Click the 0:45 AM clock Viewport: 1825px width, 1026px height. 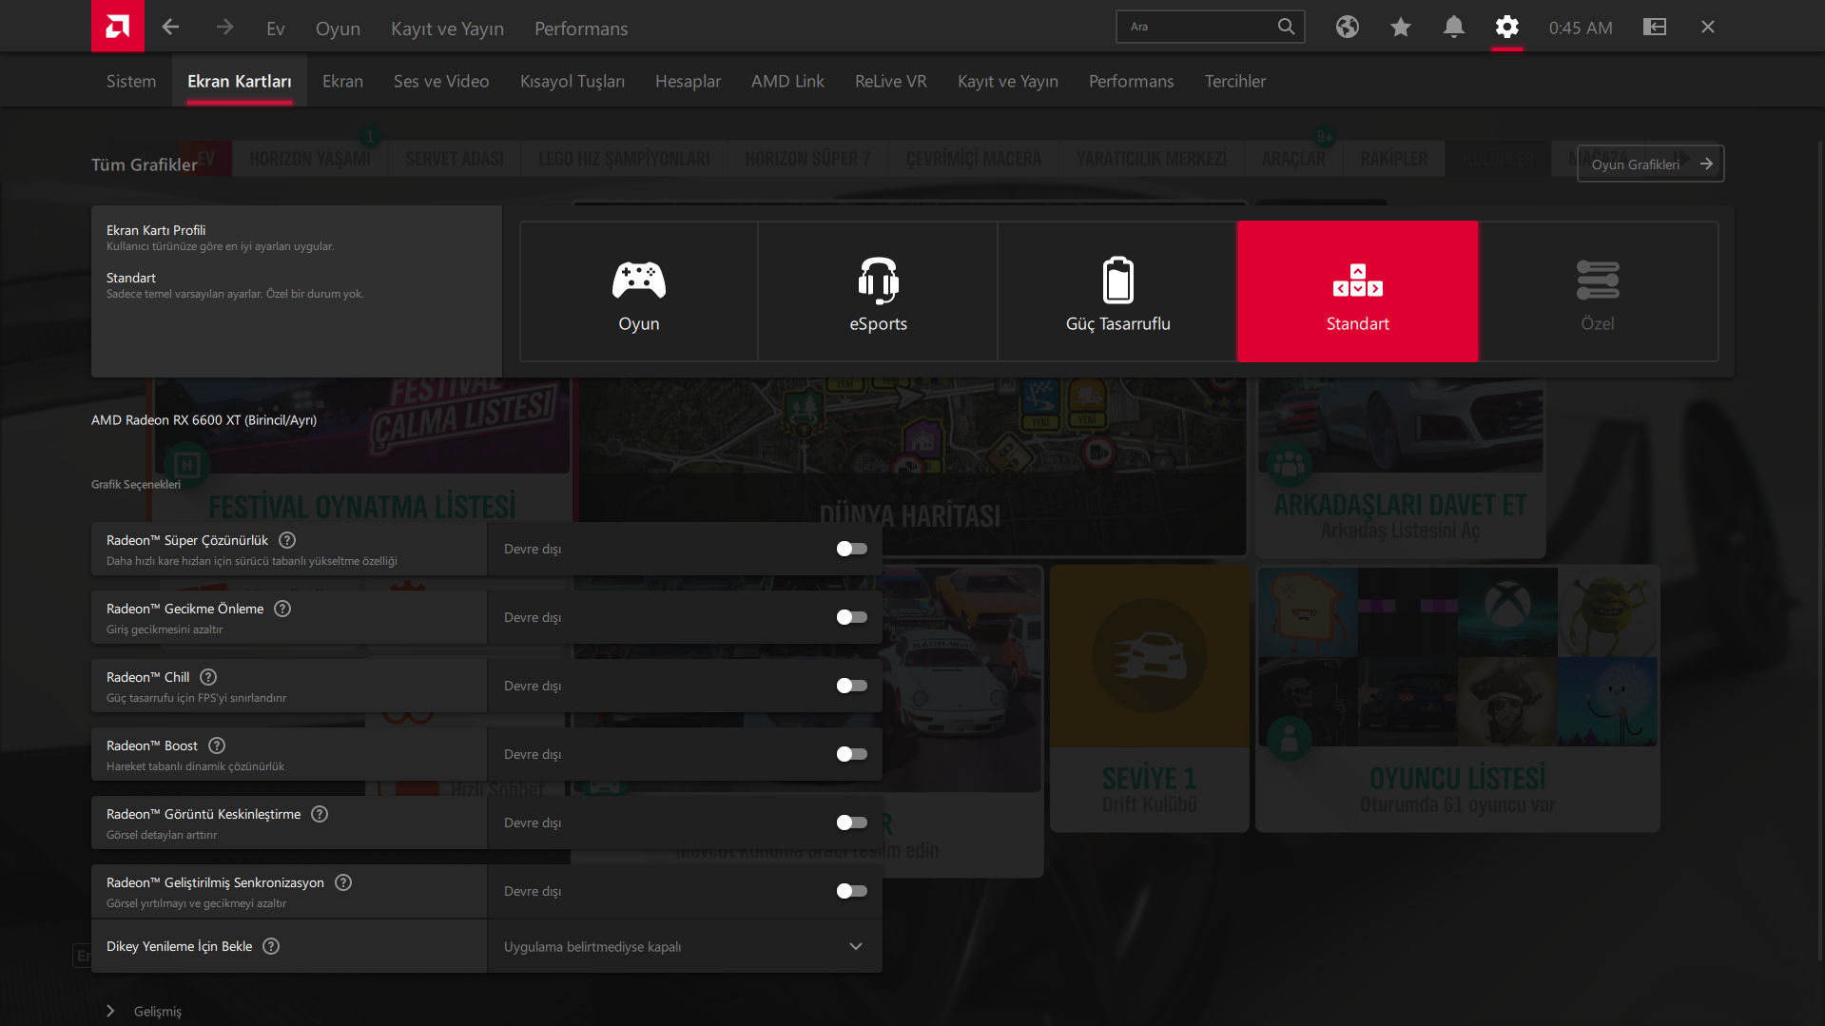[x=1581, y=28]
